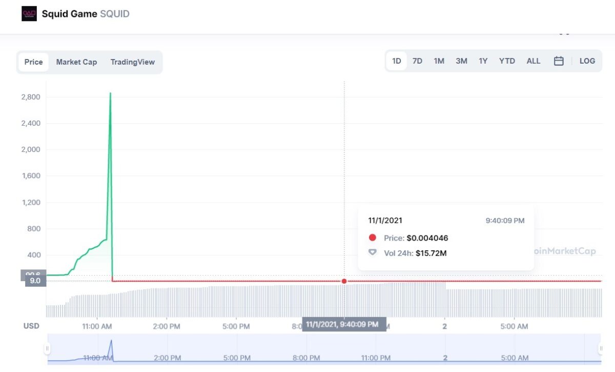Viewport: 615px width, 372px height.
Task: Select the YTD time range
Action: (x=507, y=61)
